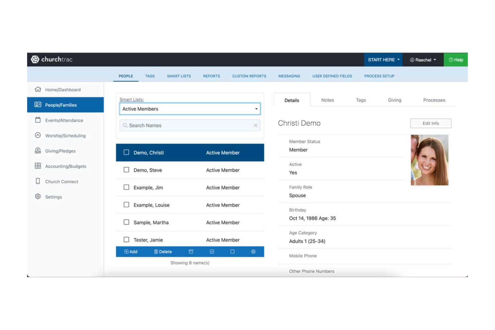Open Giving/Pledges from the sidebar

tap(38, 151)
